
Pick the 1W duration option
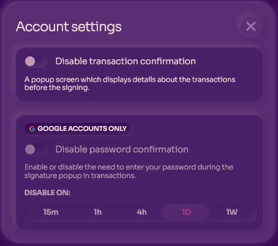click(x=231, y=212)
